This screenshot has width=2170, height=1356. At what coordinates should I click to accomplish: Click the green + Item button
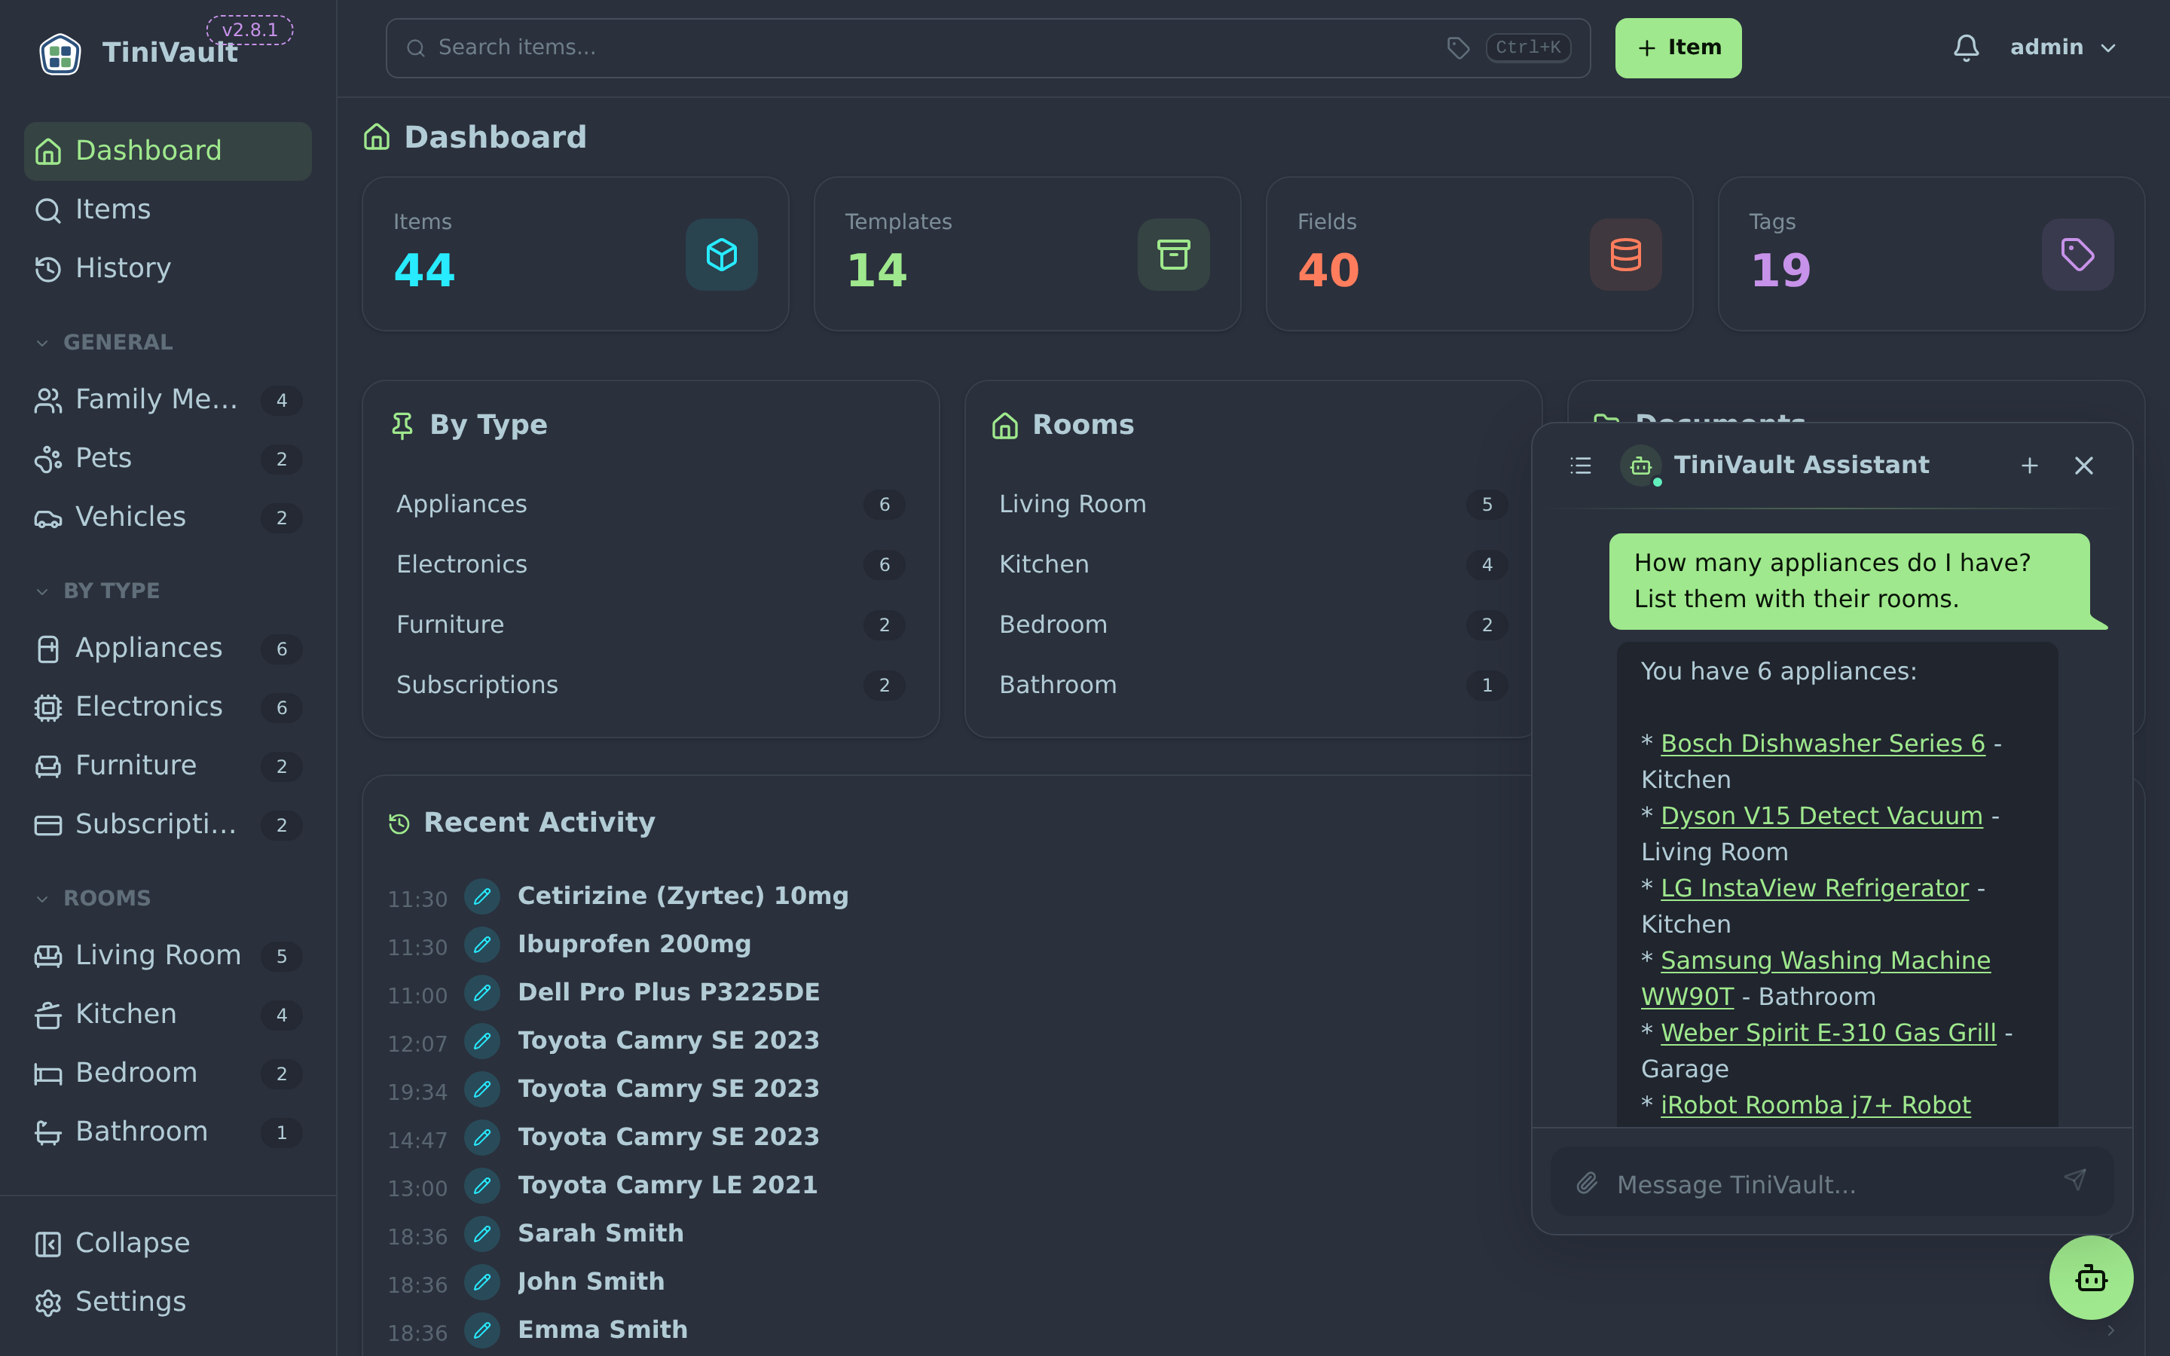(1678, 48)
